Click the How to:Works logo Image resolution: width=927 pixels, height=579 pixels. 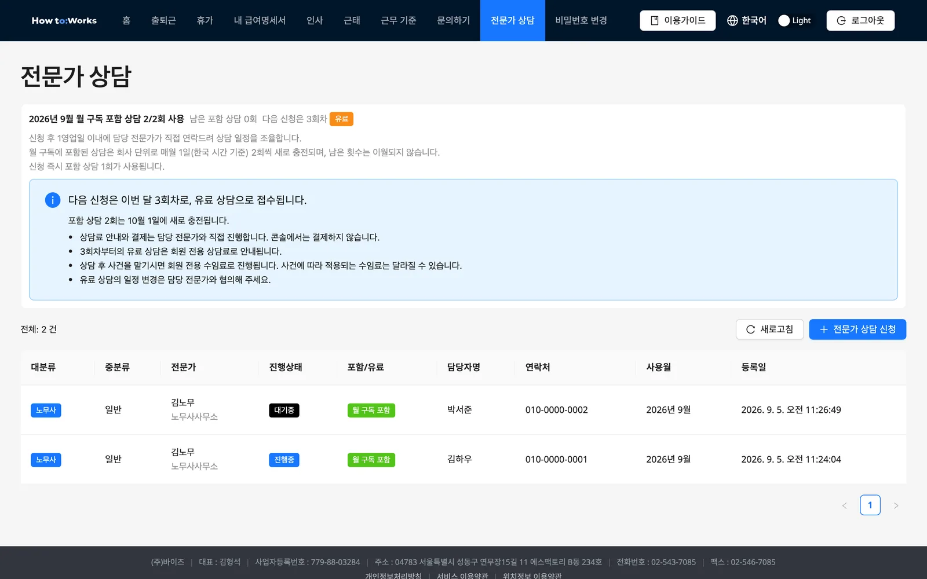tap(64, 20)
